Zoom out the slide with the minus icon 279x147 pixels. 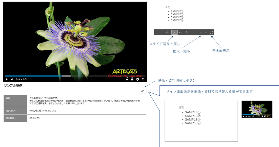tap(201, 32)
